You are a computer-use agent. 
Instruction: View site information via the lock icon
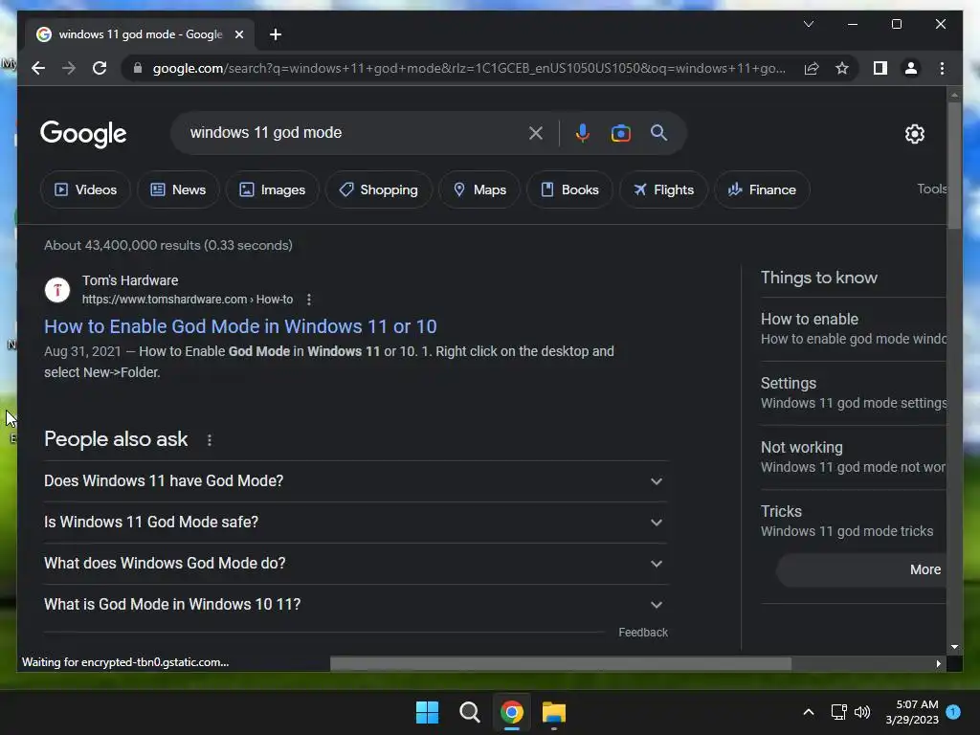point(138,68)
